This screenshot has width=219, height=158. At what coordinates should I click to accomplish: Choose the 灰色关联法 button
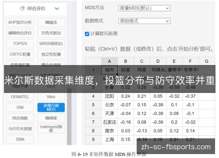point(51,33)
